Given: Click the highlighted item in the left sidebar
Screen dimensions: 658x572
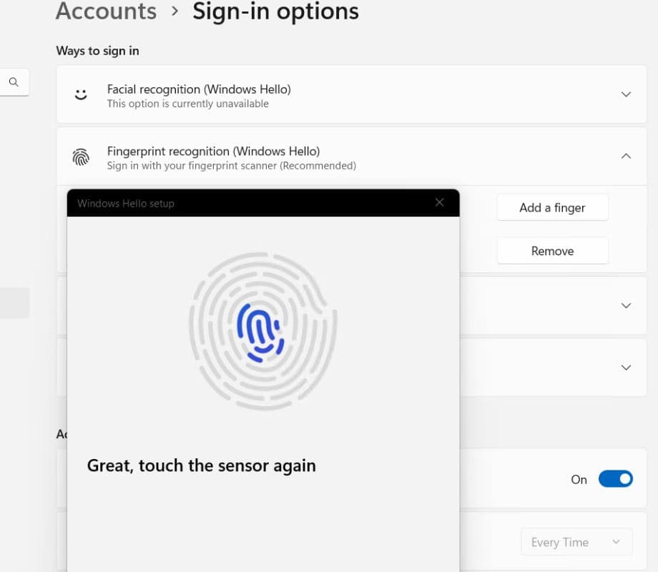Looking at the screenshot, I should pos(14,302).
